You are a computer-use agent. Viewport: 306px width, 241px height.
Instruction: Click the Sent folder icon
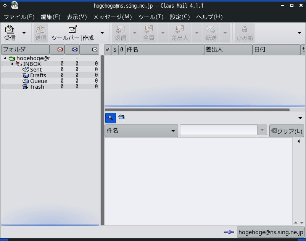tap(26, 70)
